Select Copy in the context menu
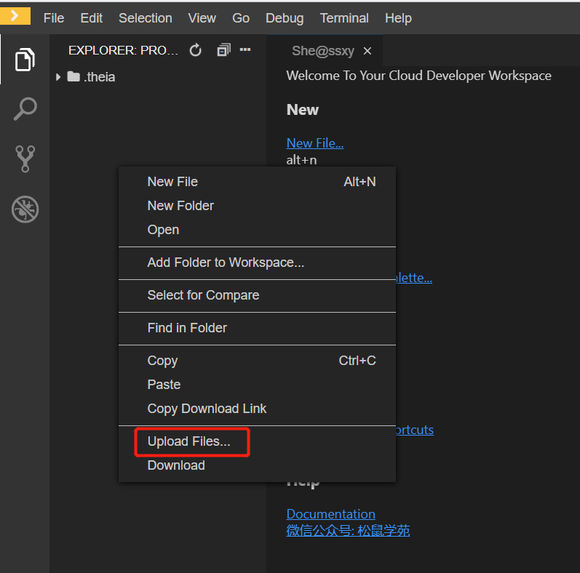The width and height of the screenshot is (580, 573). click(x=257, y=361)
